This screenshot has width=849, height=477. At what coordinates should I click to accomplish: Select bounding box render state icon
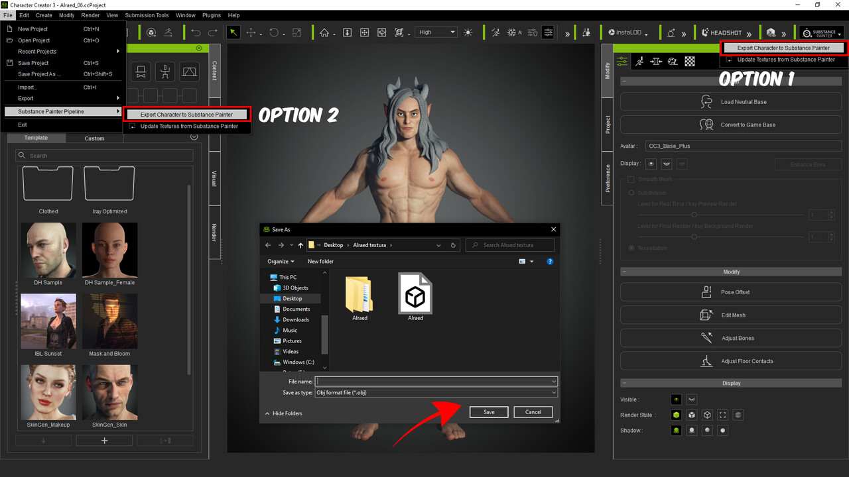pos(723,415)
